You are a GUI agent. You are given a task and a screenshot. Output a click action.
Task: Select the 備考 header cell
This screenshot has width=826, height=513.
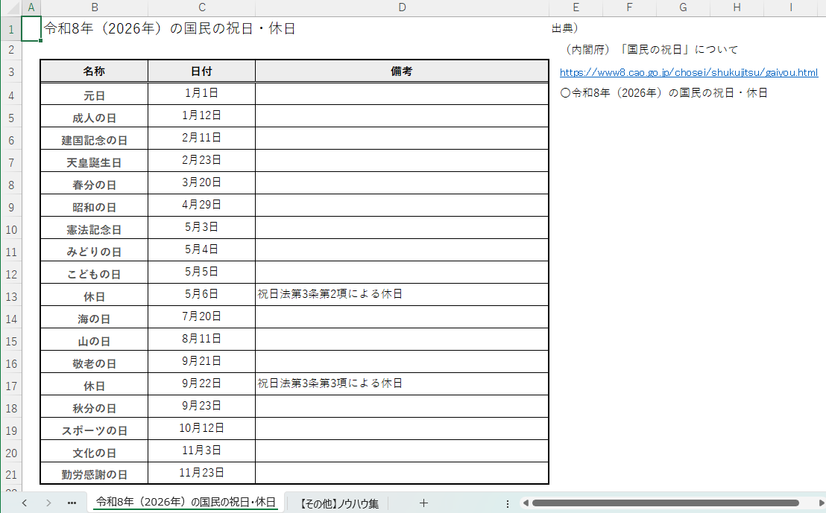tap(402, 71)
